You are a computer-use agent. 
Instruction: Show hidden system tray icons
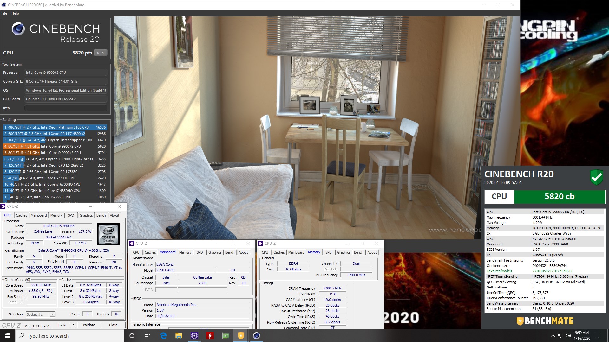tap(553, 336)
